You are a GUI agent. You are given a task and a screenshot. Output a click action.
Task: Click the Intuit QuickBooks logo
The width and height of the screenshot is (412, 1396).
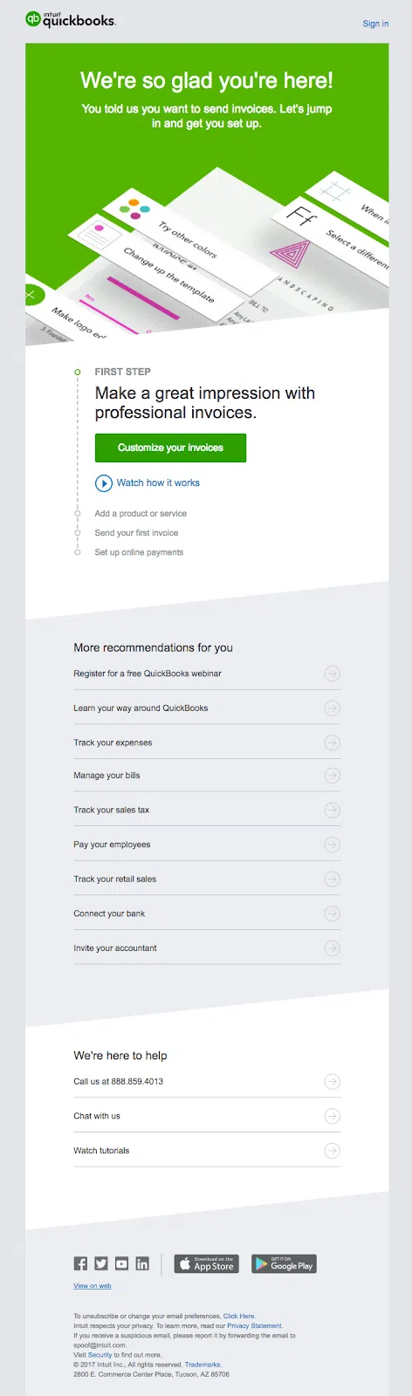(x=71, y=19)
